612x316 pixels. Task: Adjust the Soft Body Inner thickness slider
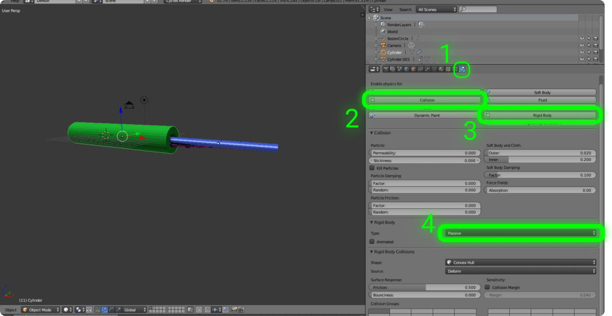(540, 160)
